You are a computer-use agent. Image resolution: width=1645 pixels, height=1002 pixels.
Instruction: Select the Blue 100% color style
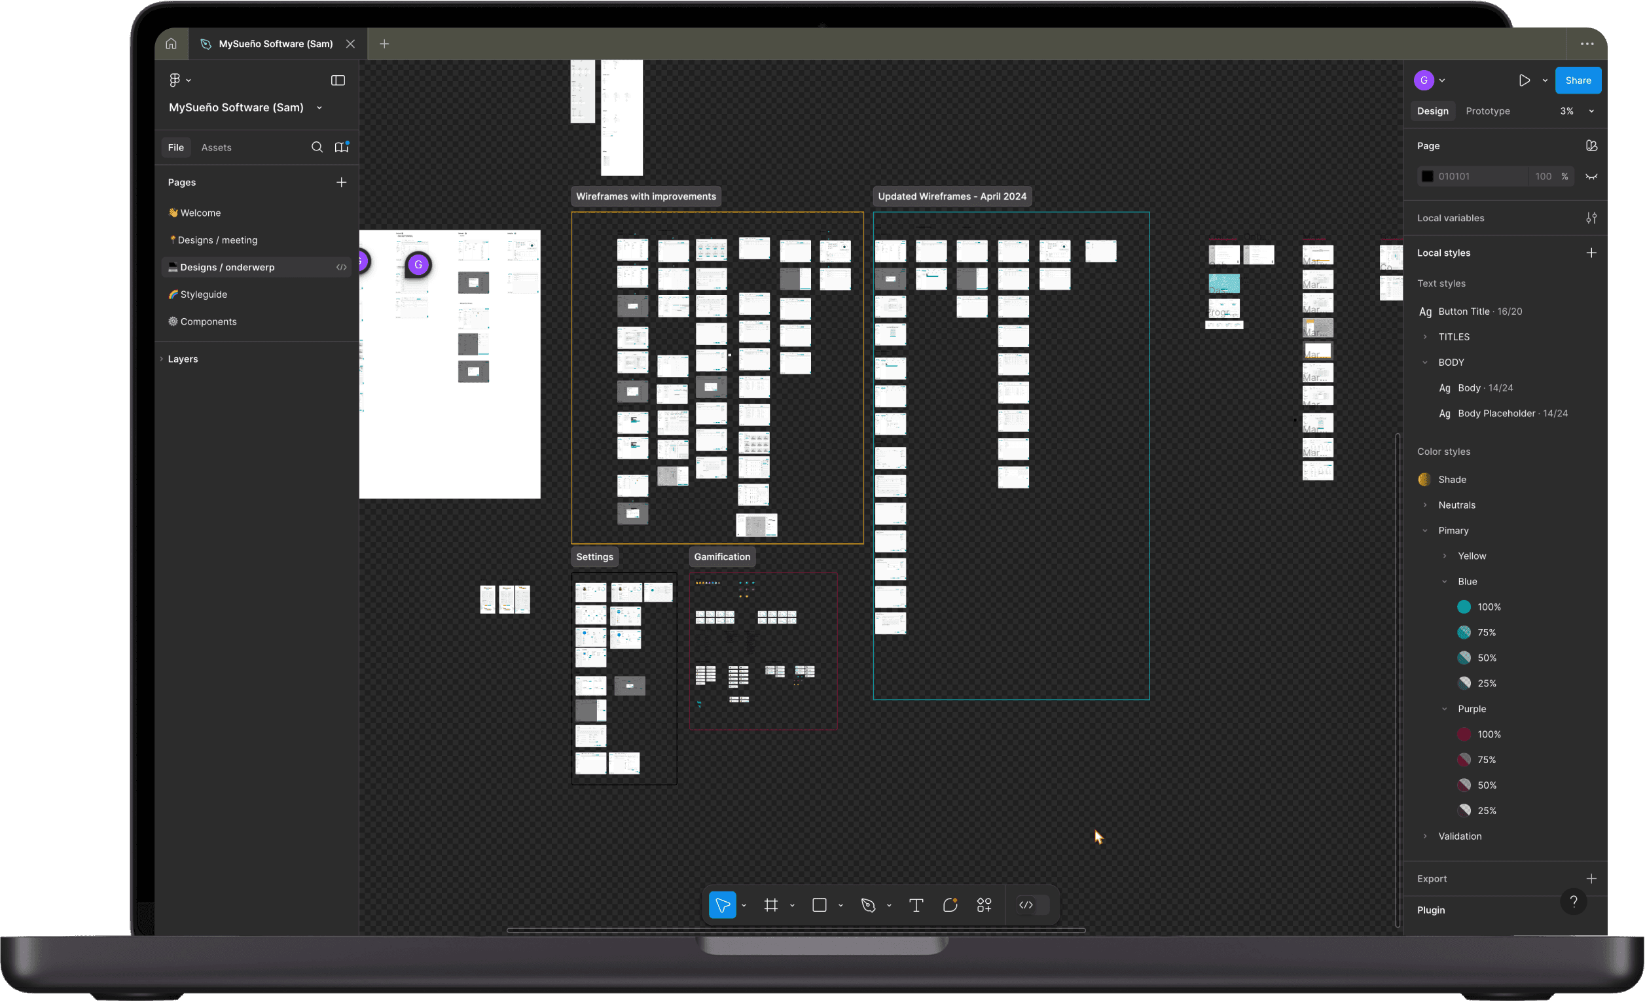point(1488,607)
